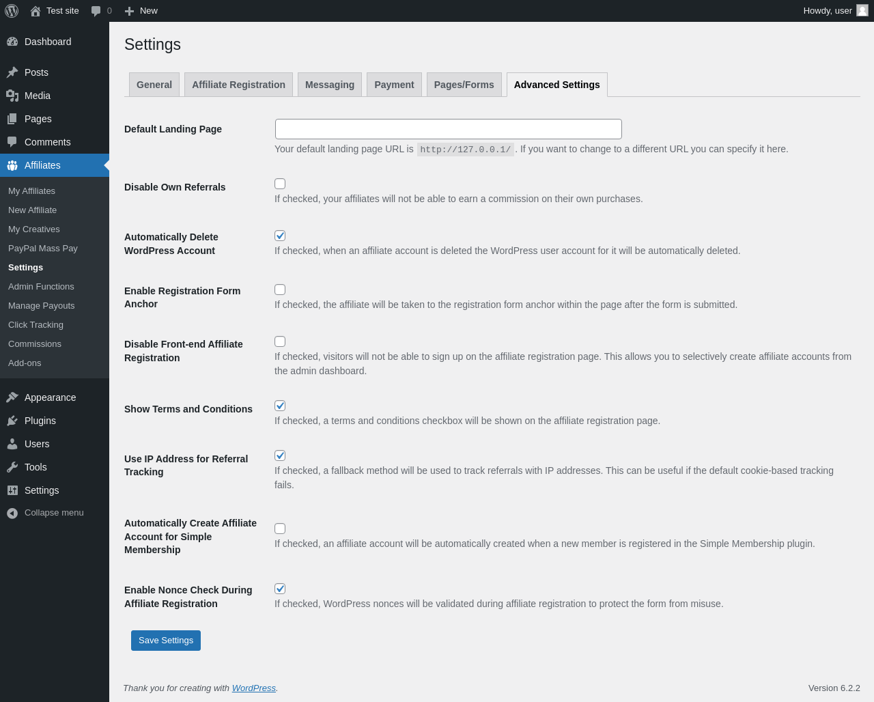Open the Plugins plug icon
Viewport: 874px width, 702px height.
click(12, 421)
